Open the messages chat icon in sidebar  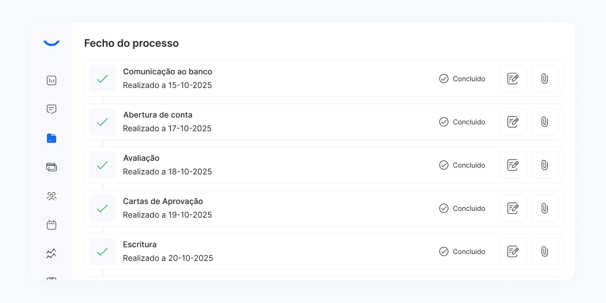point(52,109)
